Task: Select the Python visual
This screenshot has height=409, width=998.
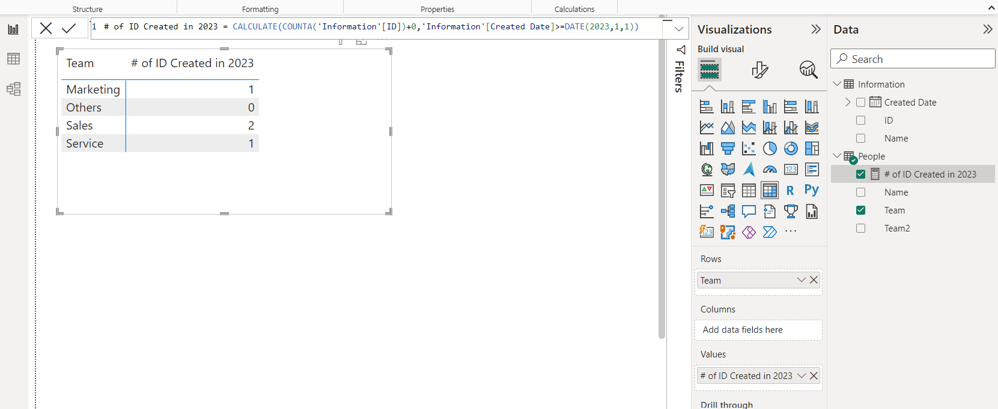Action: pos(812,191)
